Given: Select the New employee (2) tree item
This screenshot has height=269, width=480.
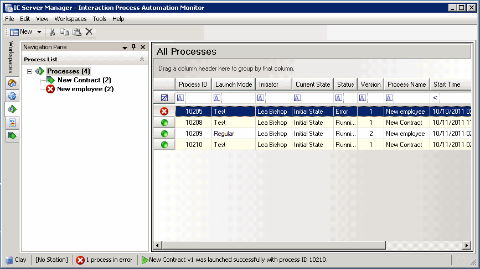Looking at the screenshot, I should click(85, 89).
